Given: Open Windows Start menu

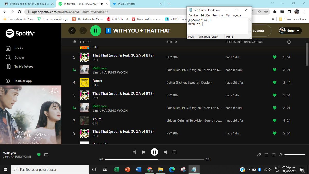Looking at the screenshot, I should click(5, 169).
